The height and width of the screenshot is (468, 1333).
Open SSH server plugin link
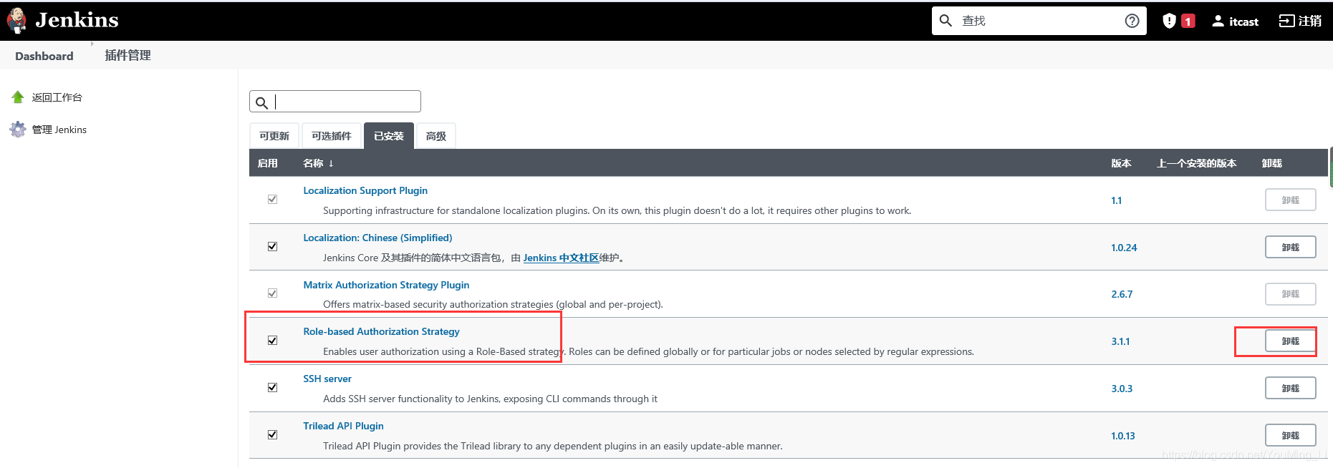point(327,379)
